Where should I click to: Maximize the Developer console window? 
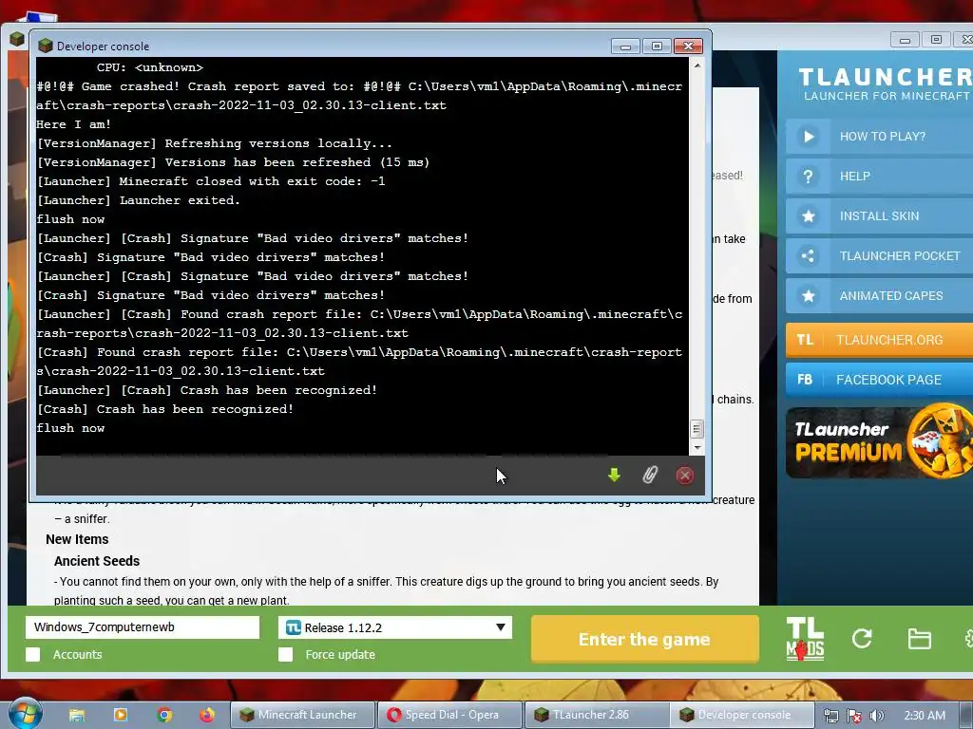pyautogui.click(x=657, y=47)
